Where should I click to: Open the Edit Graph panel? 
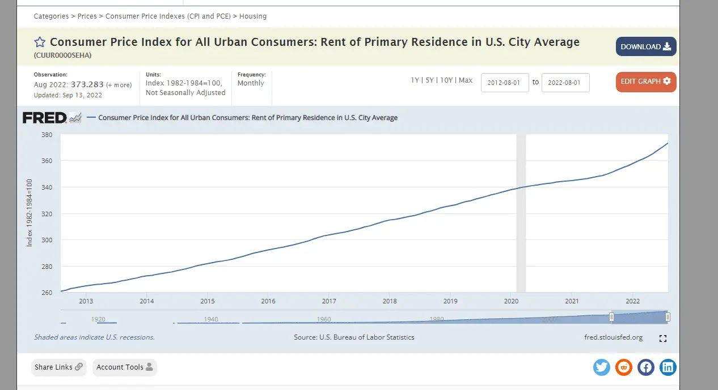646,82
